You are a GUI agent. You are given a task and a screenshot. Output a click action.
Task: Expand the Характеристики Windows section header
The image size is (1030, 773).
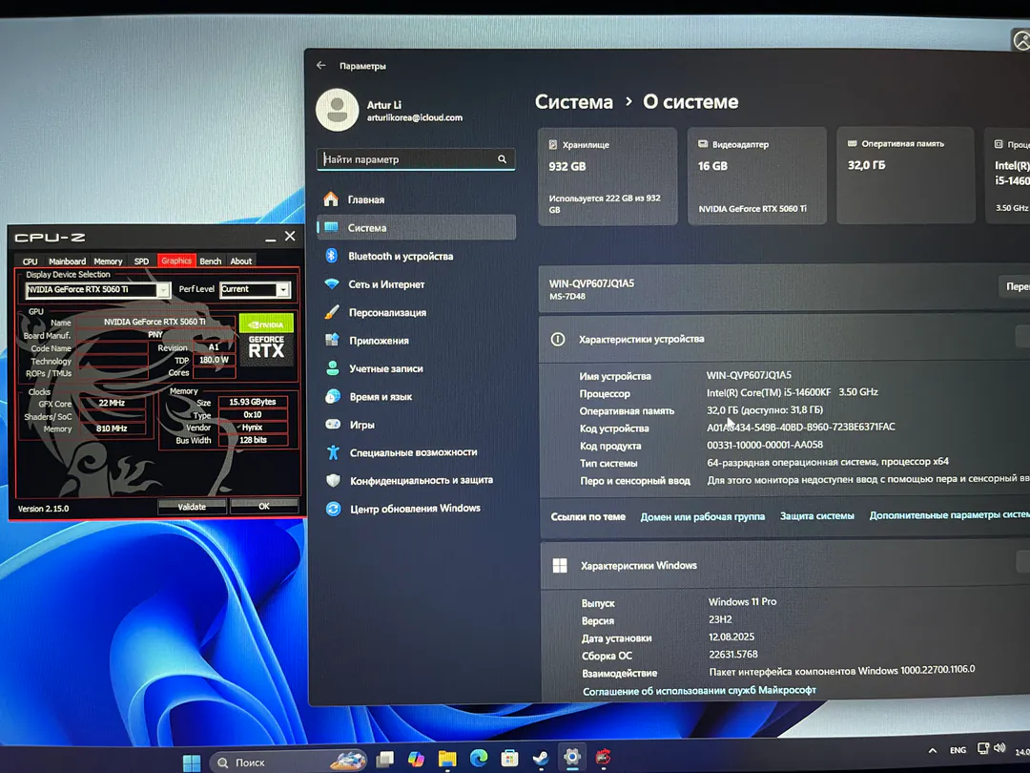785,565
